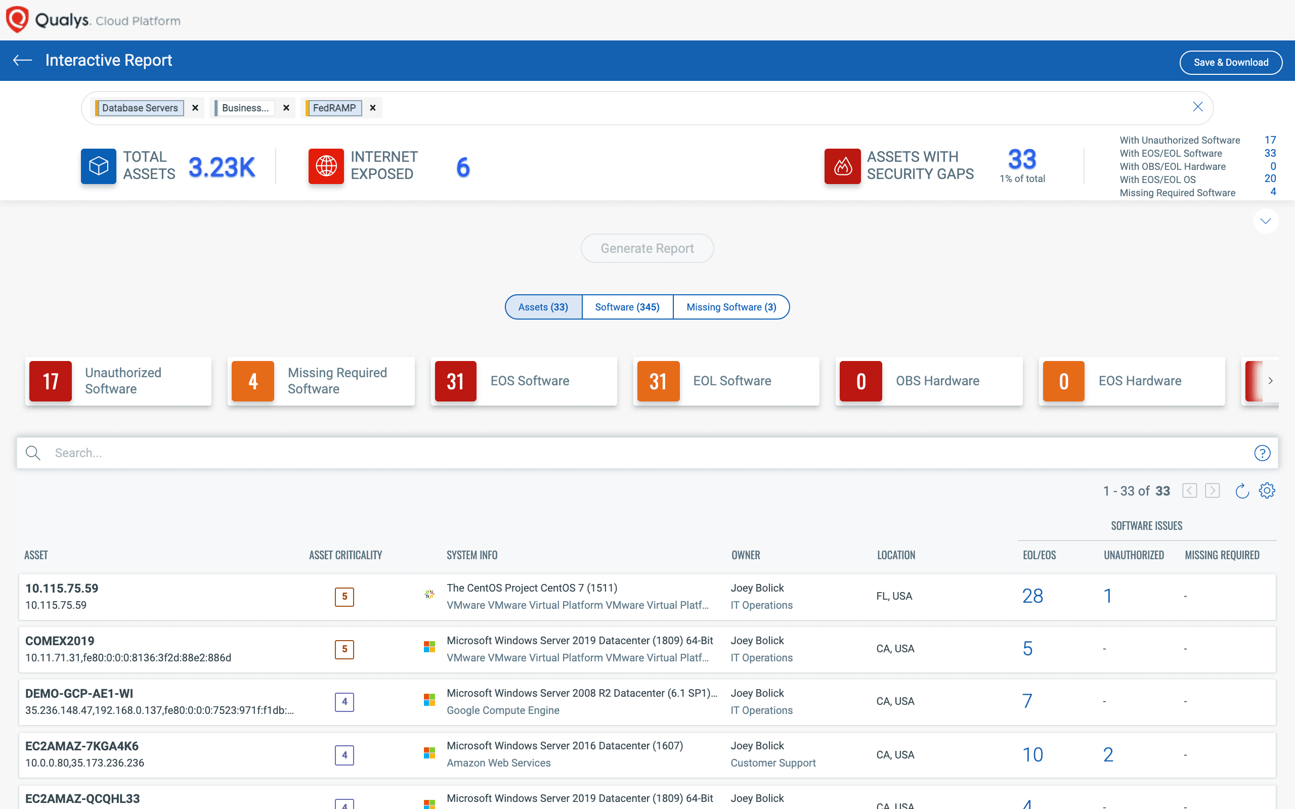Click the Security Gaps flame icon
The height and width of the screenshot is (809, 1295).
point(842,166)
